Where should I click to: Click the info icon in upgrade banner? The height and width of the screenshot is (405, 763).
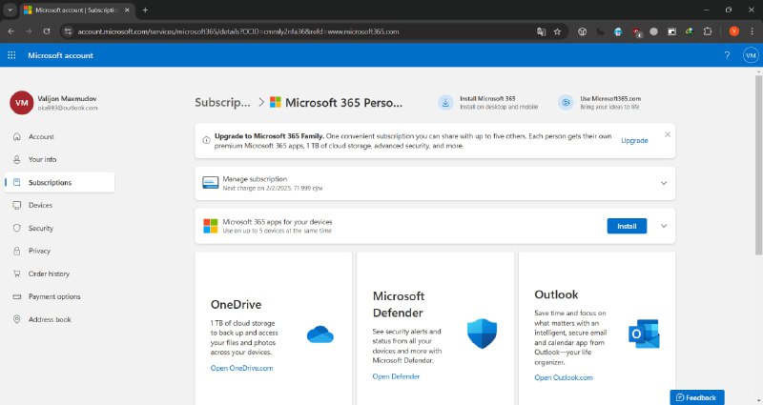pos(206,140)
